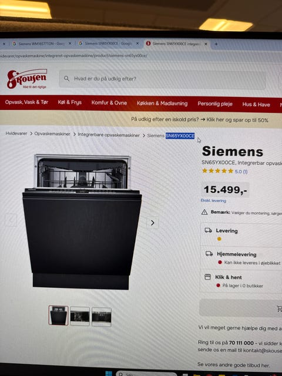The width and height of the screenshot is (282, 376).
Task: Click the shopping cart icon button
Action: pos(280,308)
